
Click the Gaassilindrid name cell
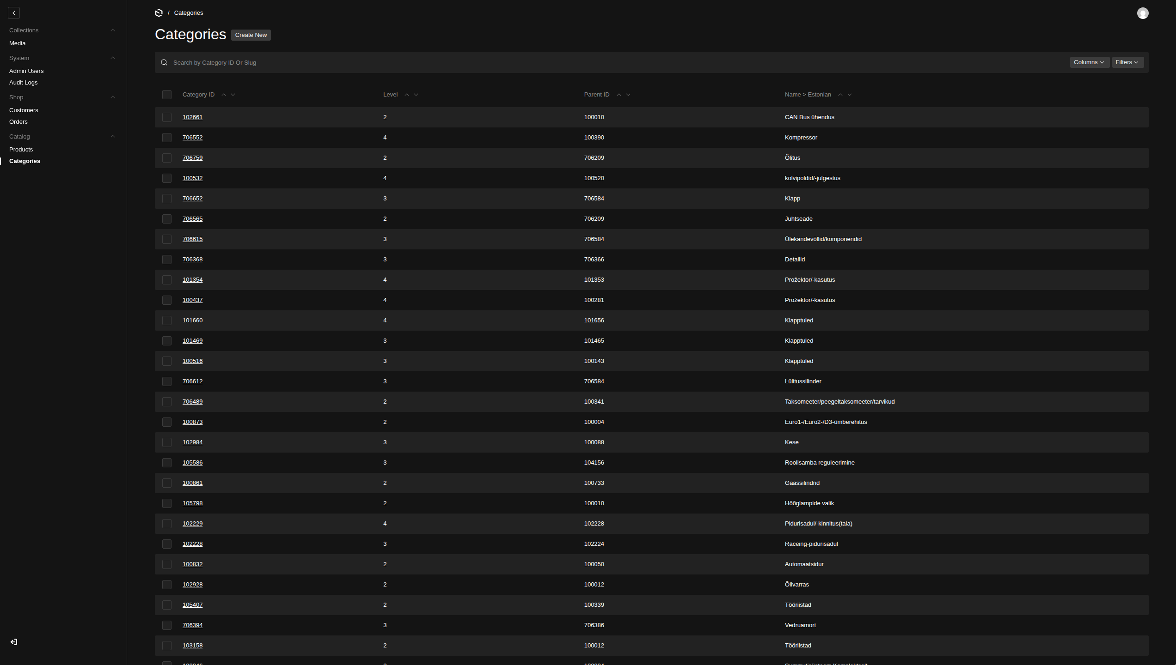[802, 483]
